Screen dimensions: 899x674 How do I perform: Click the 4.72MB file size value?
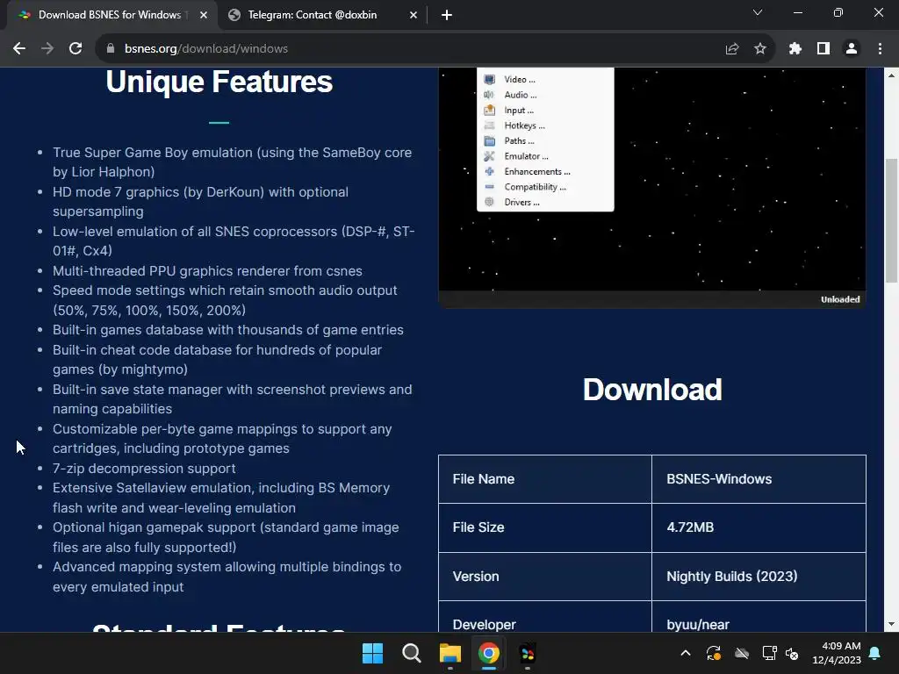coord(690,527)
